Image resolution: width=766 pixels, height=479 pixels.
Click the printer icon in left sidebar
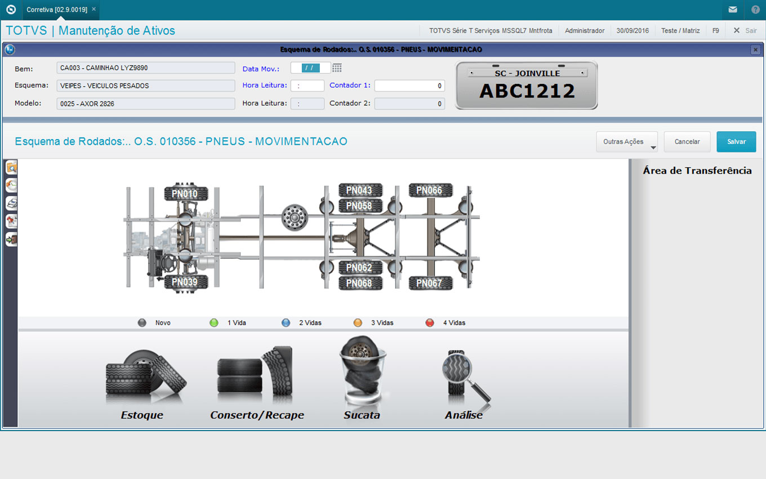coord(11,203)
